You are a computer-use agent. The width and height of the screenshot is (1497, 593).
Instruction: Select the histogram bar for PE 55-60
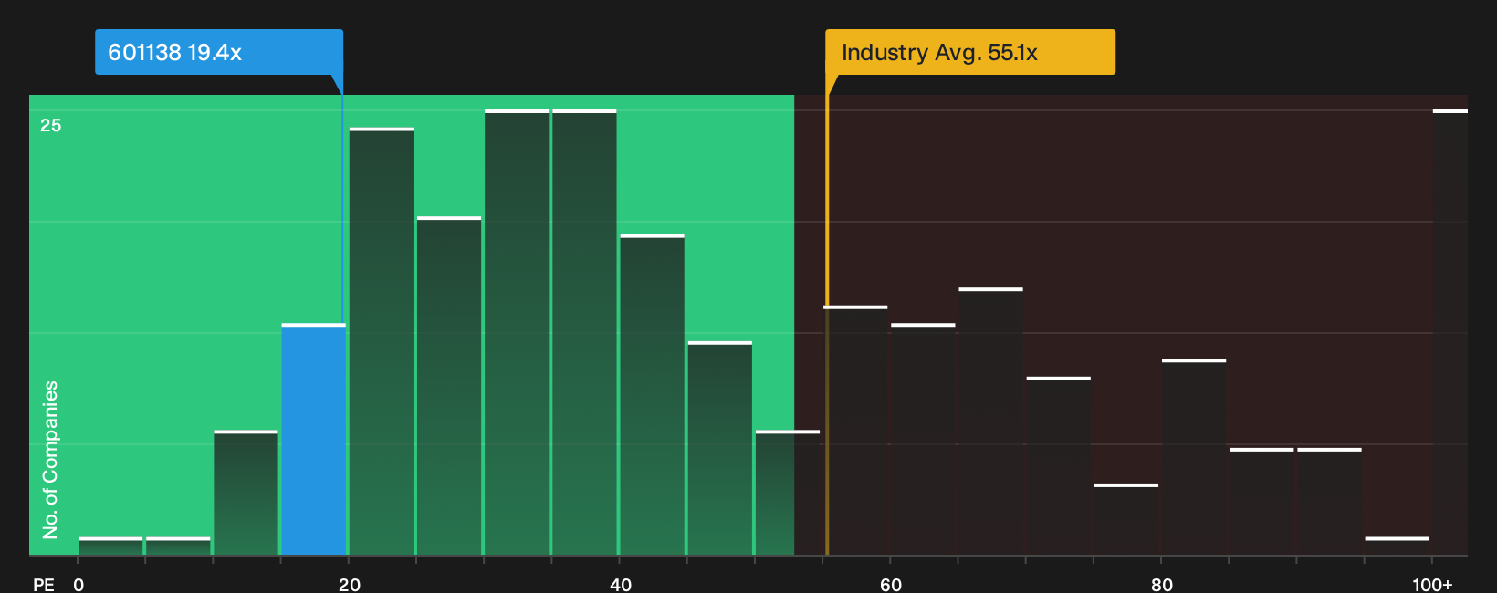(x=855, y=431)
